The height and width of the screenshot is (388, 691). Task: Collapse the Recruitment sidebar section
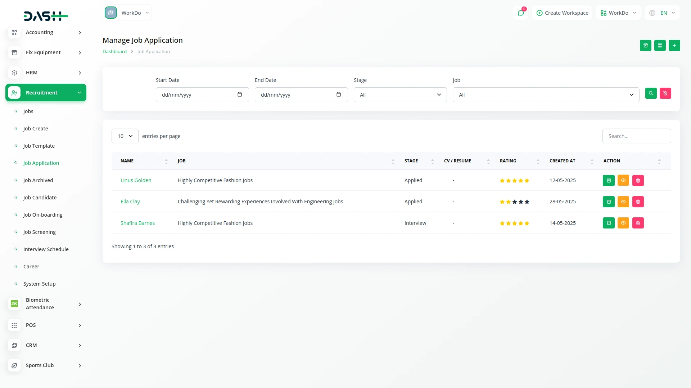(46, 93)
